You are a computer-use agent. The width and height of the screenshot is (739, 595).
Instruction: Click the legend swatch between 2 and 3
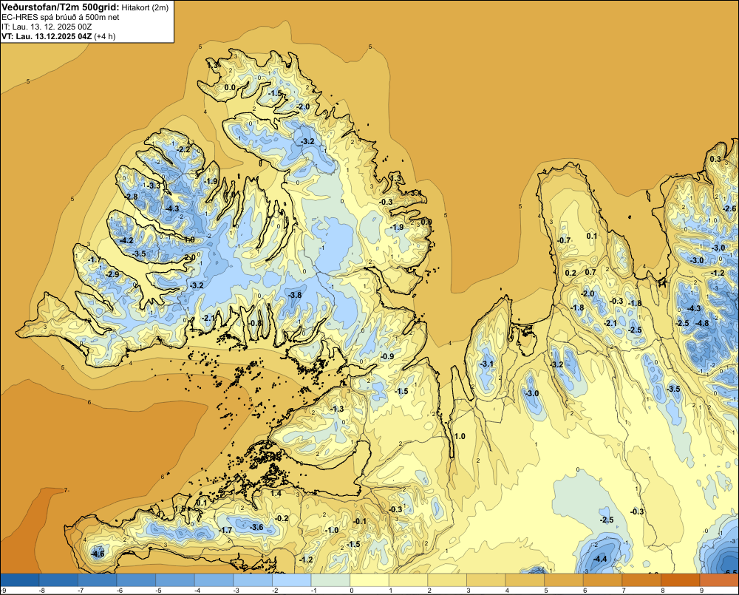tap(447, 580)
